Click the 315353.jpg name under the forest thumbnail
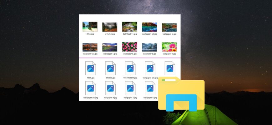 point(110,34)
